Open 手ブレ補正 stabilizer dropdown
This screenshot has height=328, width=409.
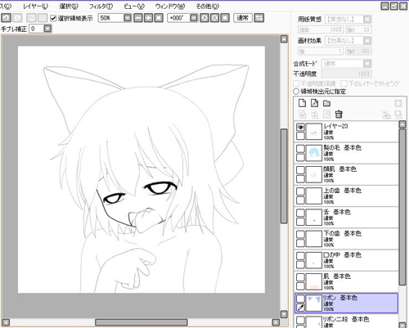point(47,29)
